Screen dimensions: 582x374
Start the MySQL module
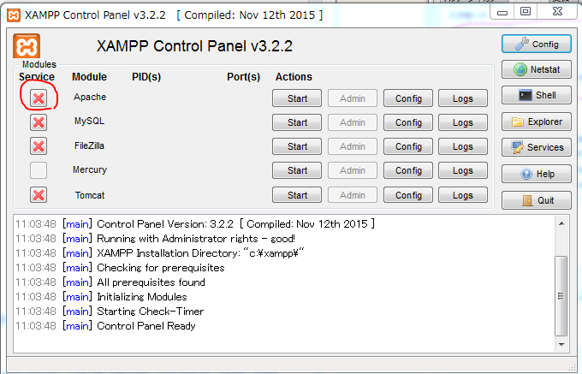tap(297, 122)
